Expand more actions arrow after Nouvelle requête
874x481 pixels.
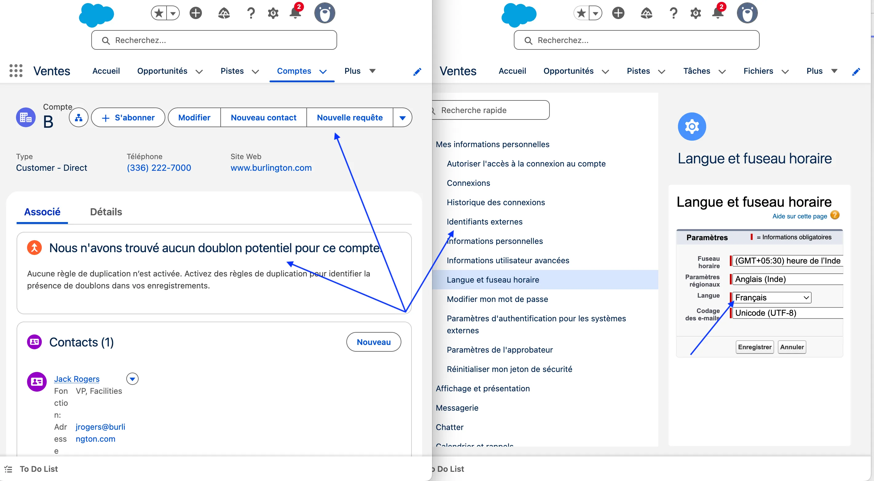coord(402,118)
